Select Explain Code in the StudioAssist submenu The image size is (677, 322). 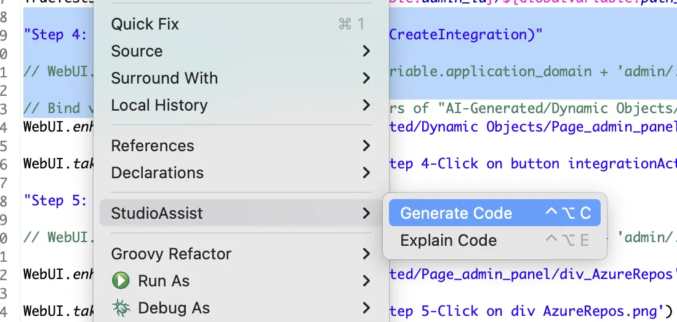(x=448, y=240)
